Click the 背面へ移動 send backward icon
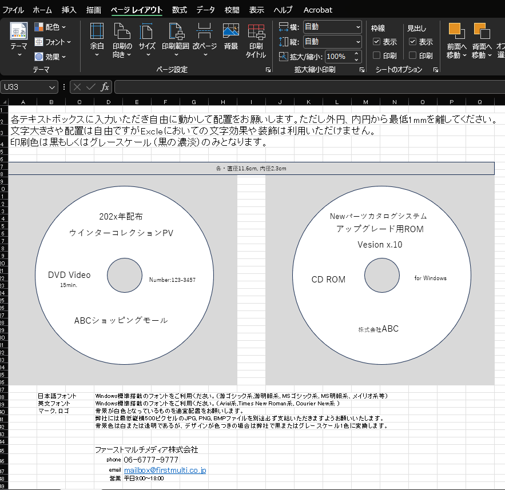505x490 pixels. pyautogui.click(x=482, y=31)
